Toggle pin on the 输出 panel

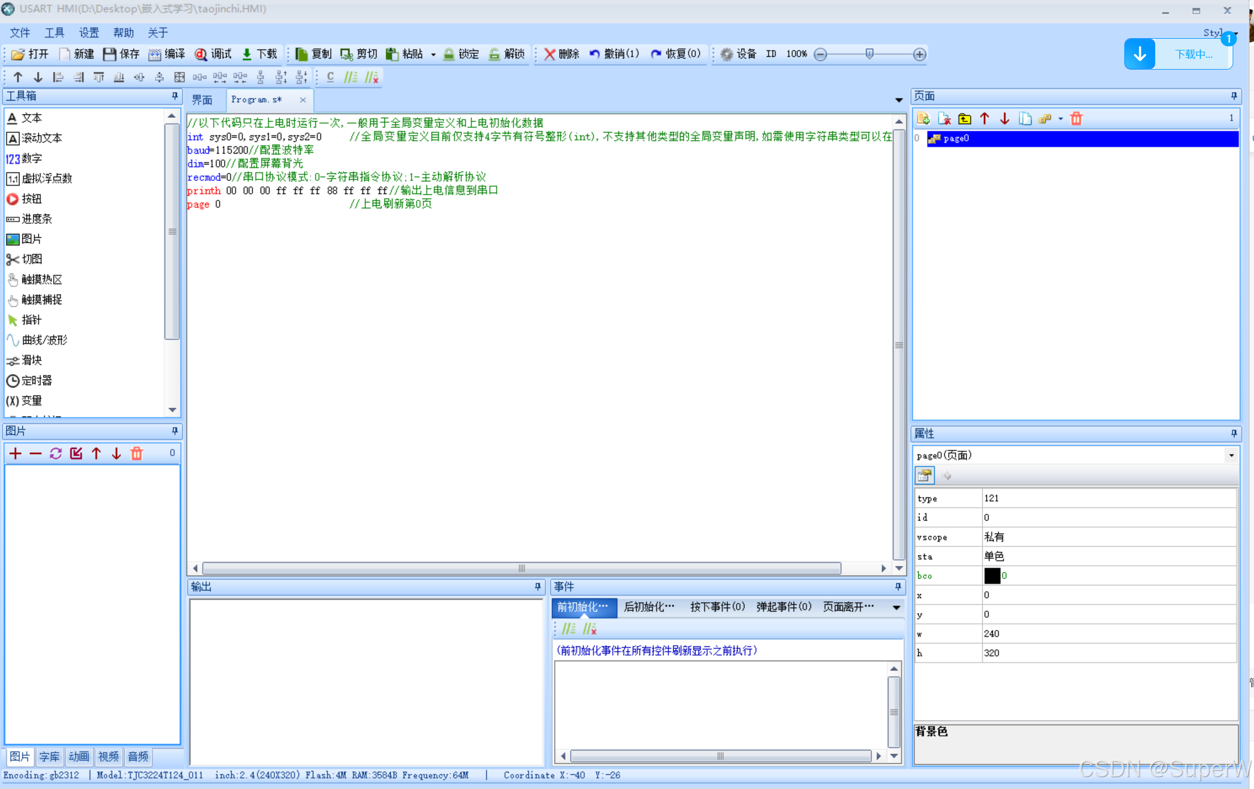[538, 586]
